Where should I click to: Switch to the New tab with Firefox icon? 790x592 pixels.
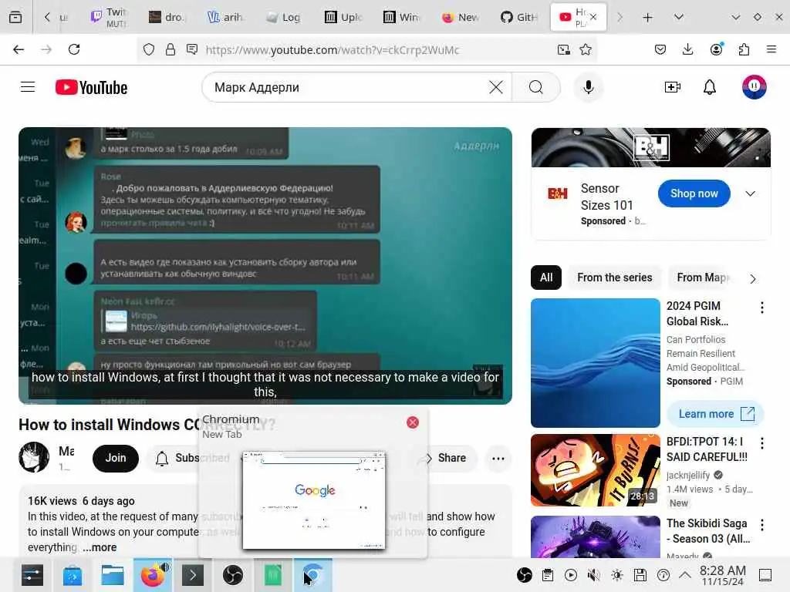coord(461,17)
